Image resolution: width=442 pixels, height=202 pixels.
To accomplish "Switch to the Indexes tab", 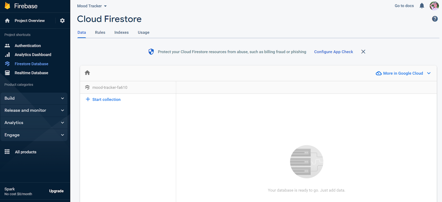I will 122,33.
